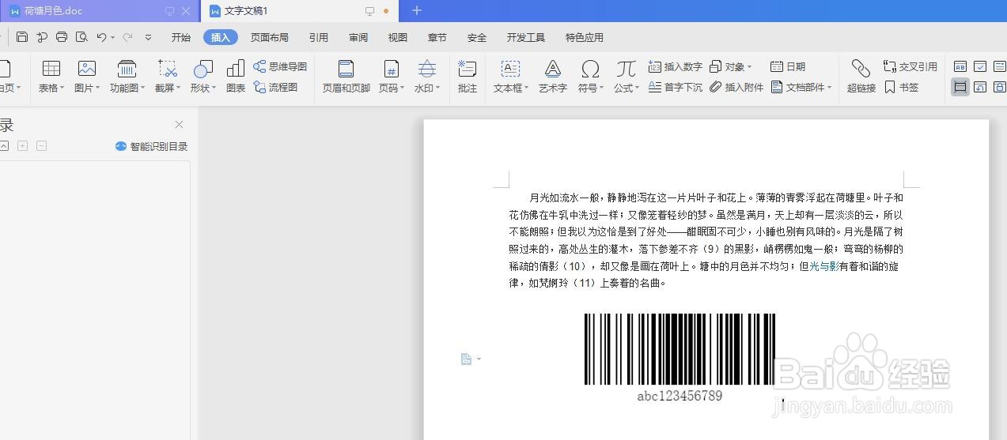Click the 文本框 text box icon
This screenshot has height=440, width=1007.
(511, 69)
